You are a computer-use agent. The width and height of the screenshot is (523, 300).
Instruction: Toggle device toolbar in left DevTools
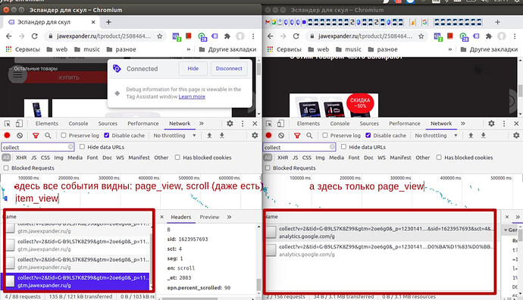pyautogui.click(x=19, y=123)
